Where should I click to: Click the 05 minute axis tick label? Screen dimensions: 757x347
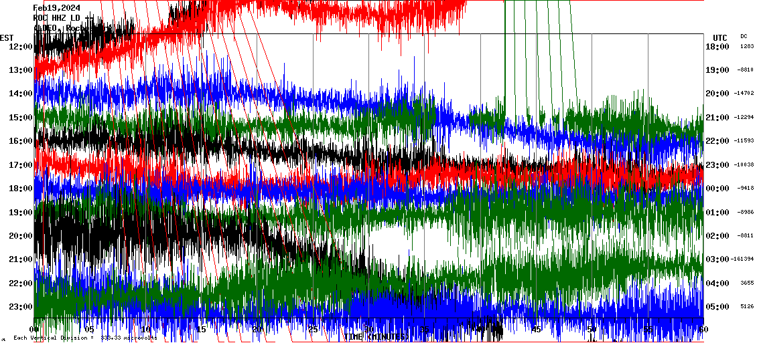(90, 330)
